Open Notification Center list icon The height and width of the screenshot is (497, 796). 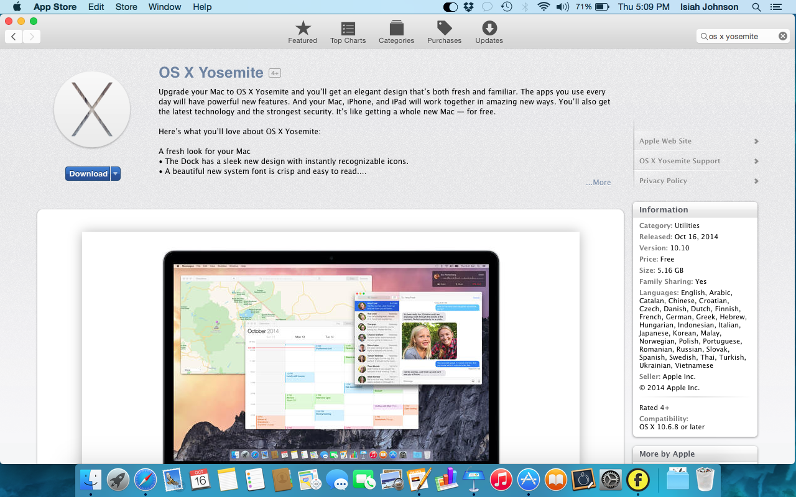point(775,7)
